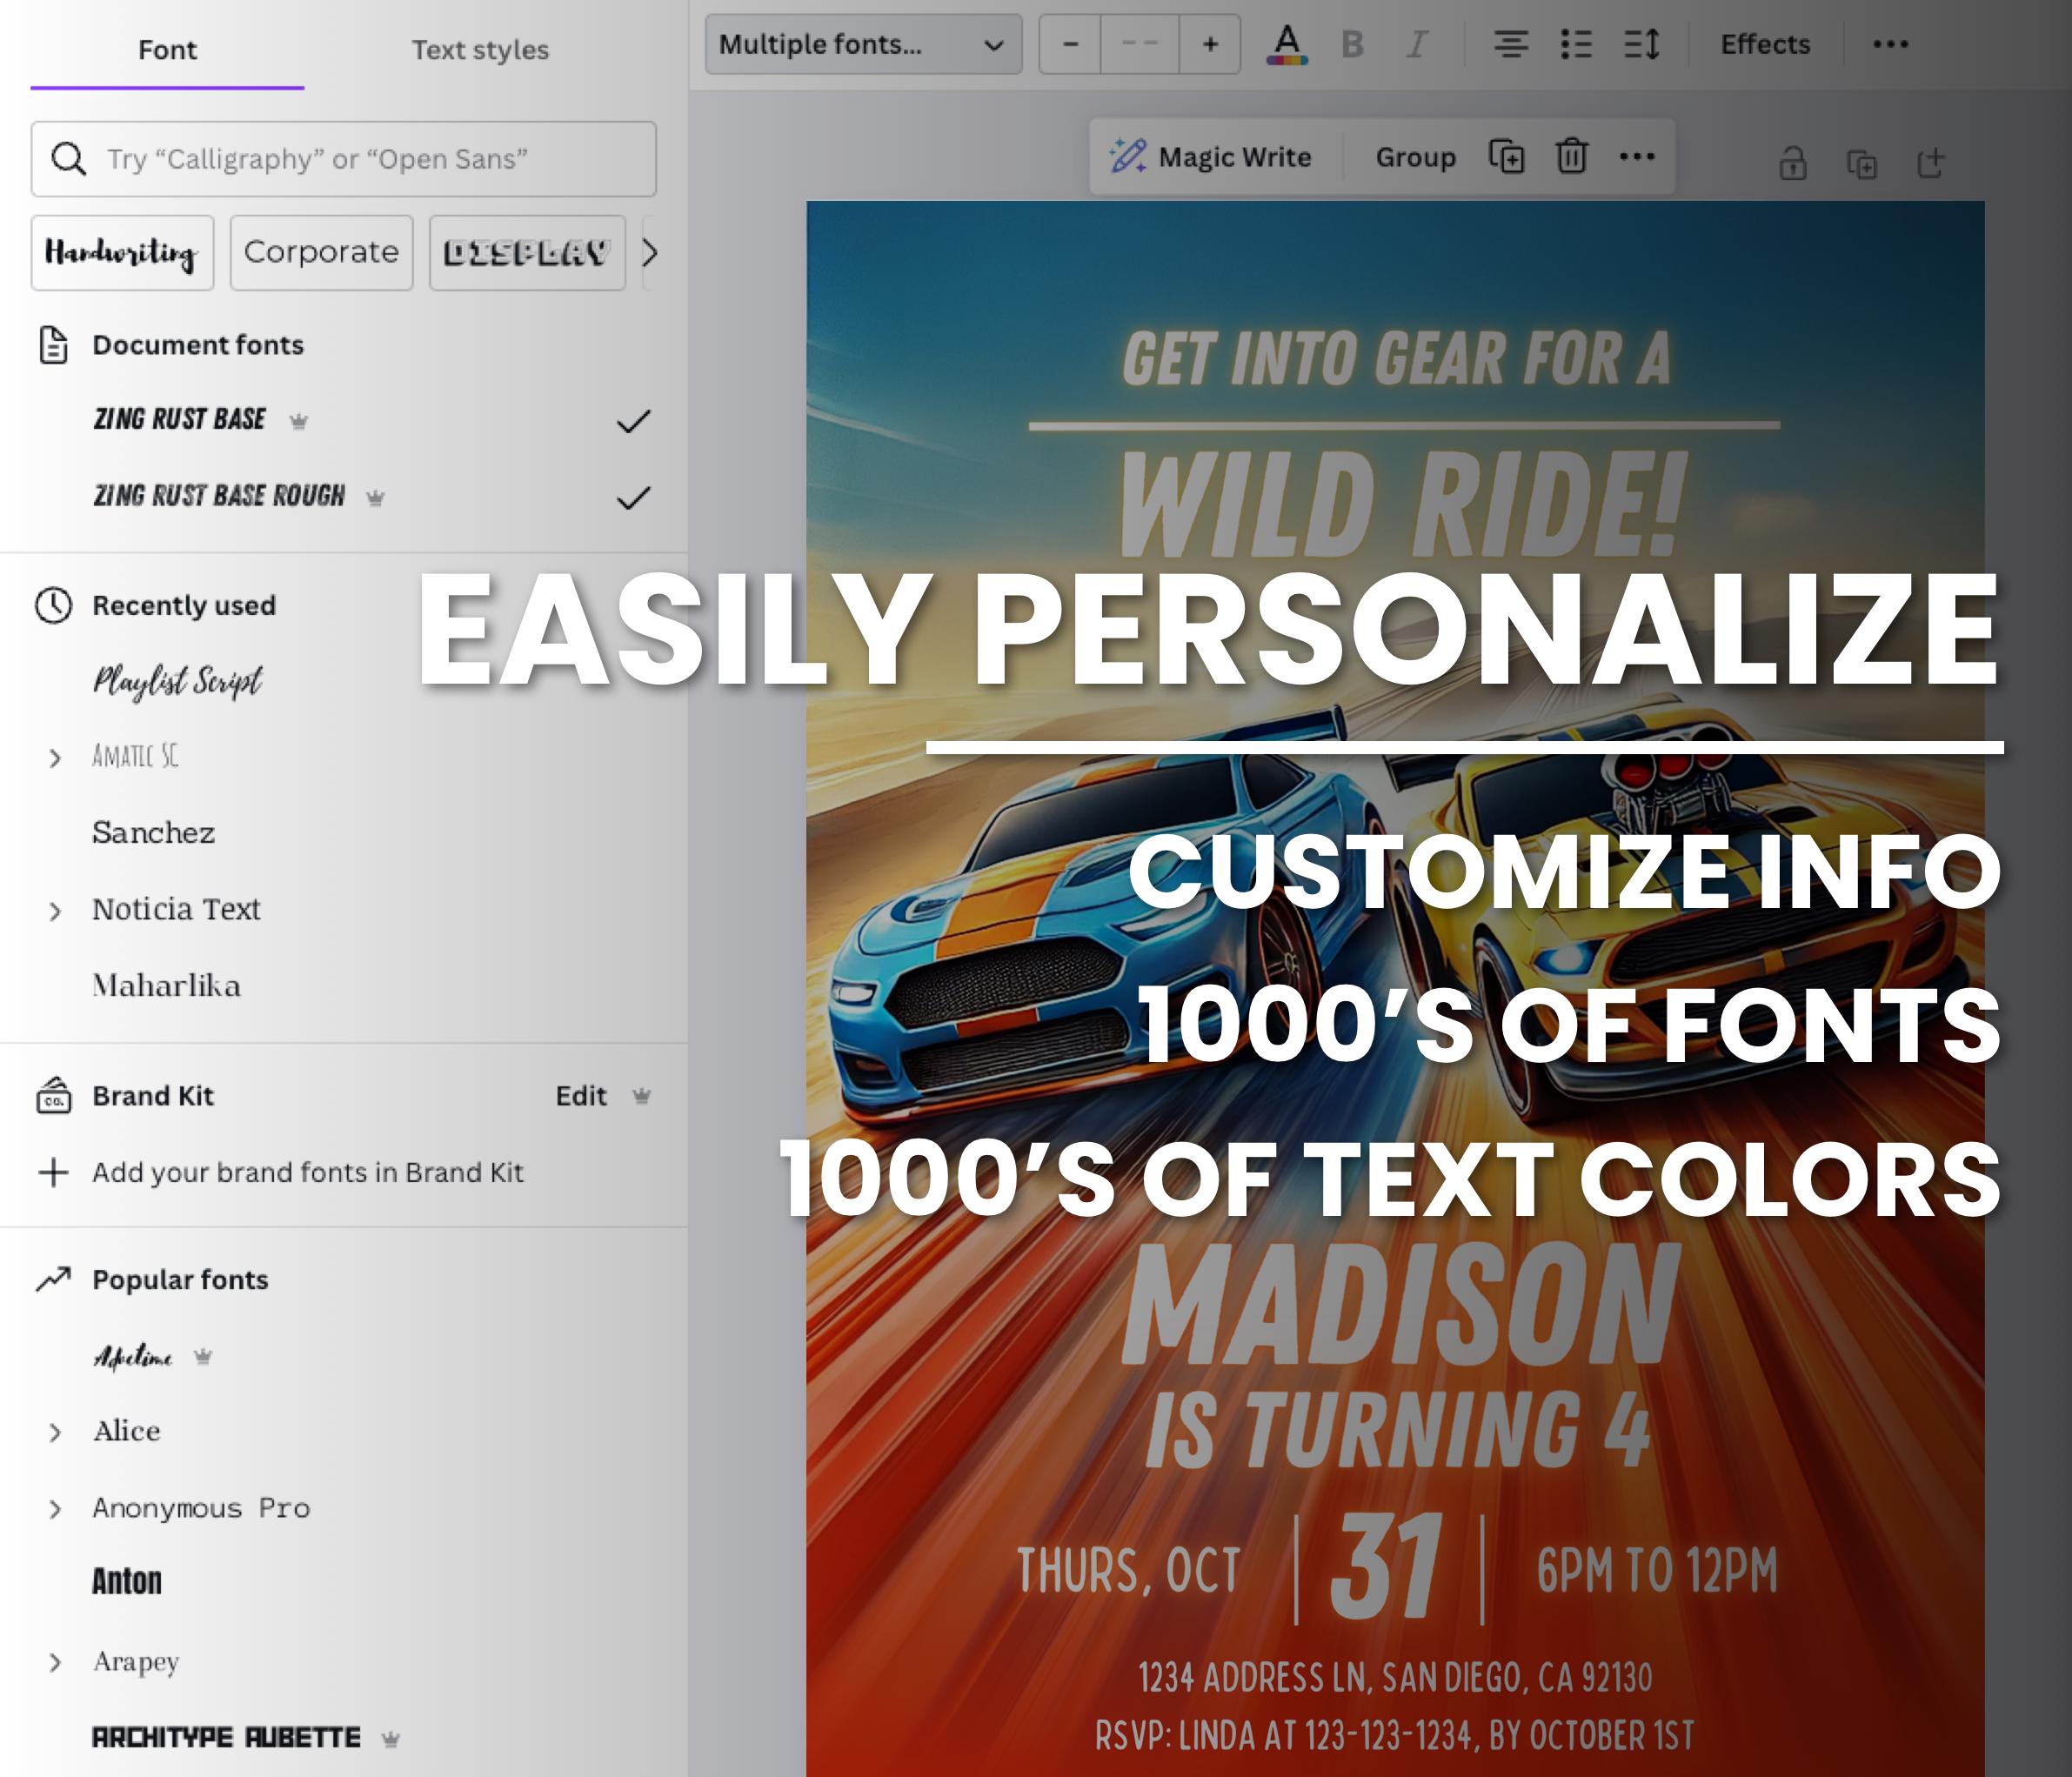Image resolution: width=2072 pixels, height=1777 pixels.
Task: Delete selected element with trash icon
Action: pyautogui.click(x=1572, y=156)
